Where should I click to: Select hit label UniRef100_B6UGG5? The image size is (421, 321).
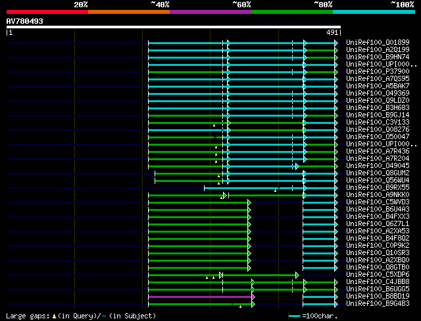pos(378,289)
